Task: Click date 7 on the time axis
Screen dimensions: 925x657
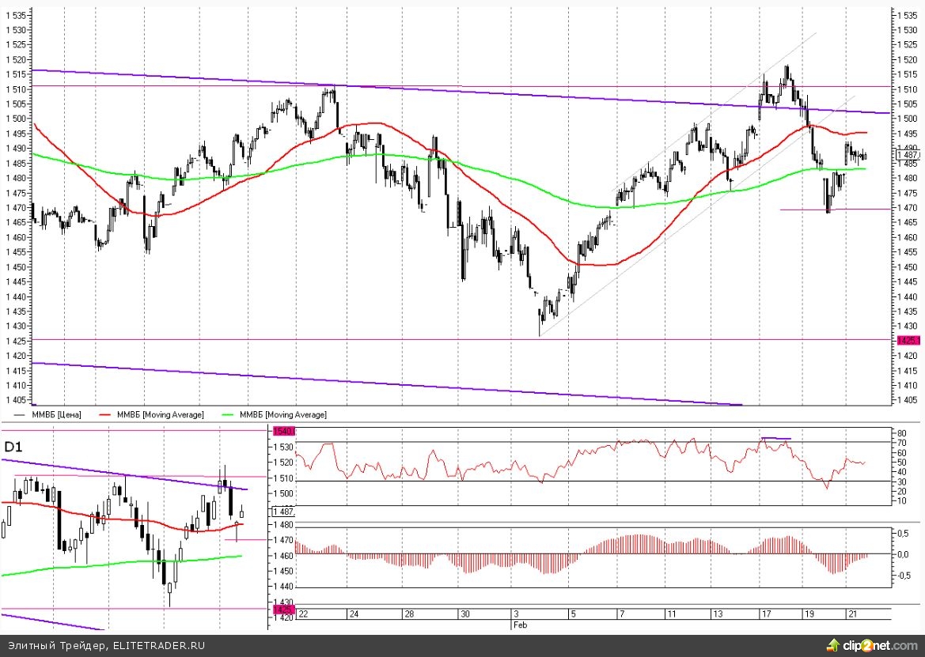Action: coord(622,614)
